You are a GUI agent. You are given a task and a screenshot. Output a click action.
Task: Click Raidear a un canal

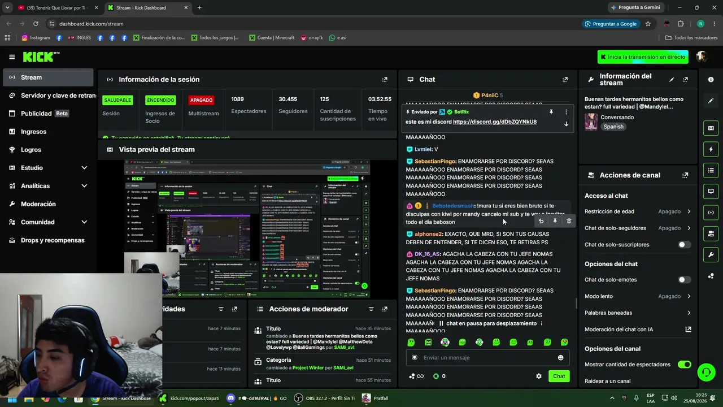(x=607, y=381)
